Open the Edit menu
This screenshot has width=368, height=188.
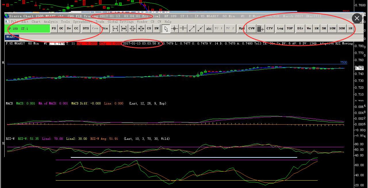[x=25, y=22]
